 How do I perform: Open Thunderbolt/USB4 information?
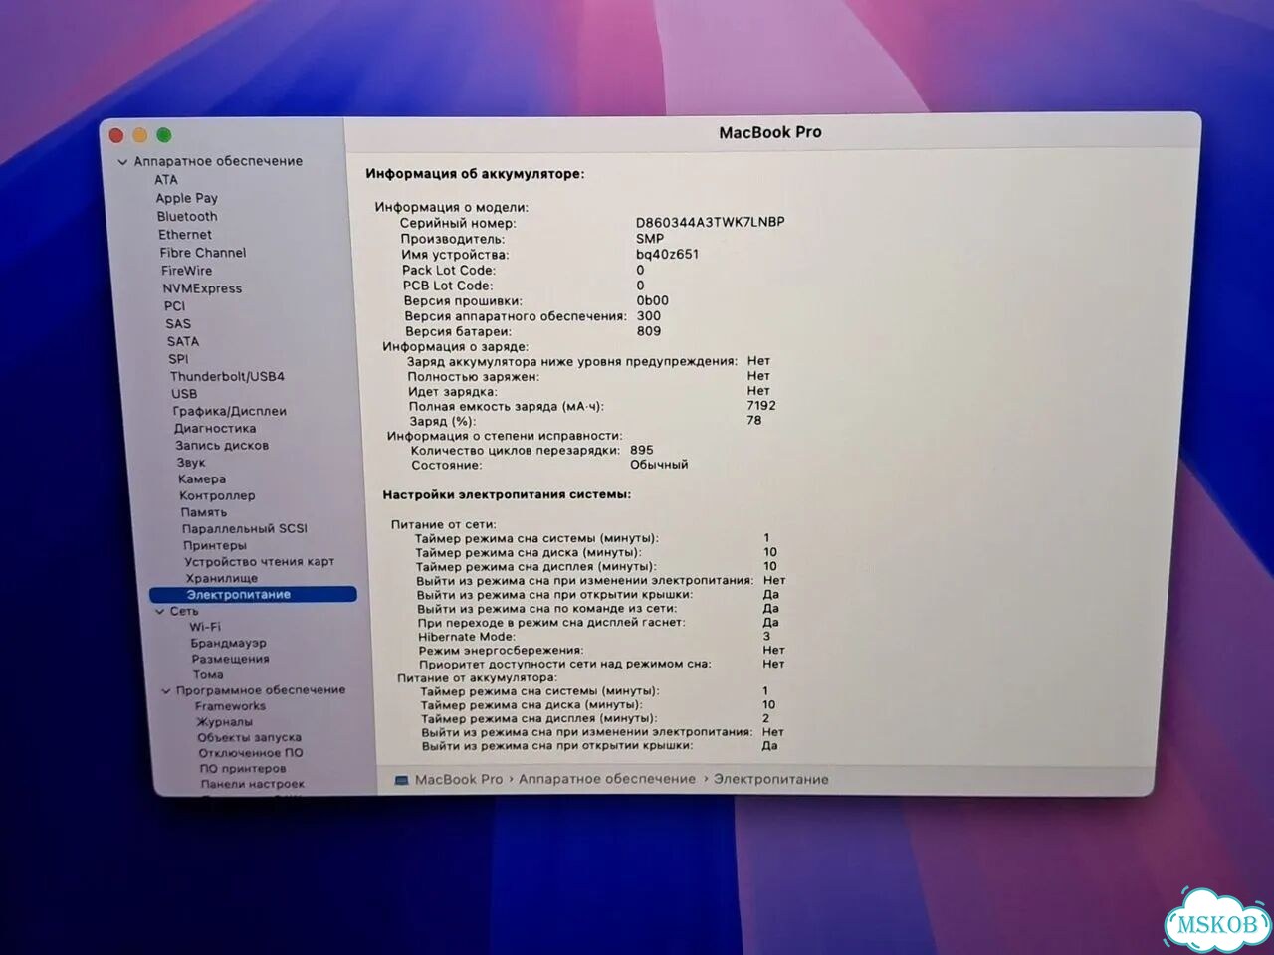tap(227, 376)
